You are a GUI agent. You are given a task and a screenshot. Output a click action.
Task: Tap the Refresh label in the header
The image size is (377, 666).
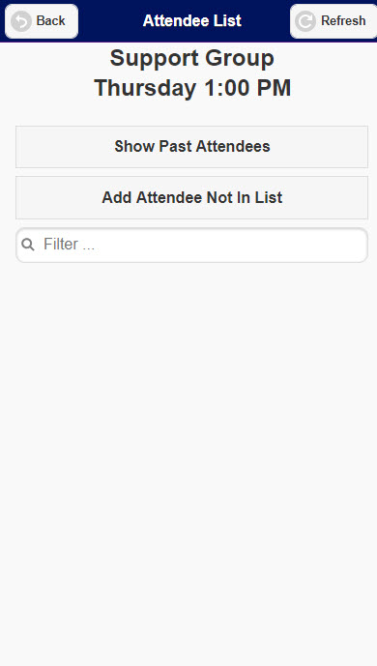(x=343, y=20)
